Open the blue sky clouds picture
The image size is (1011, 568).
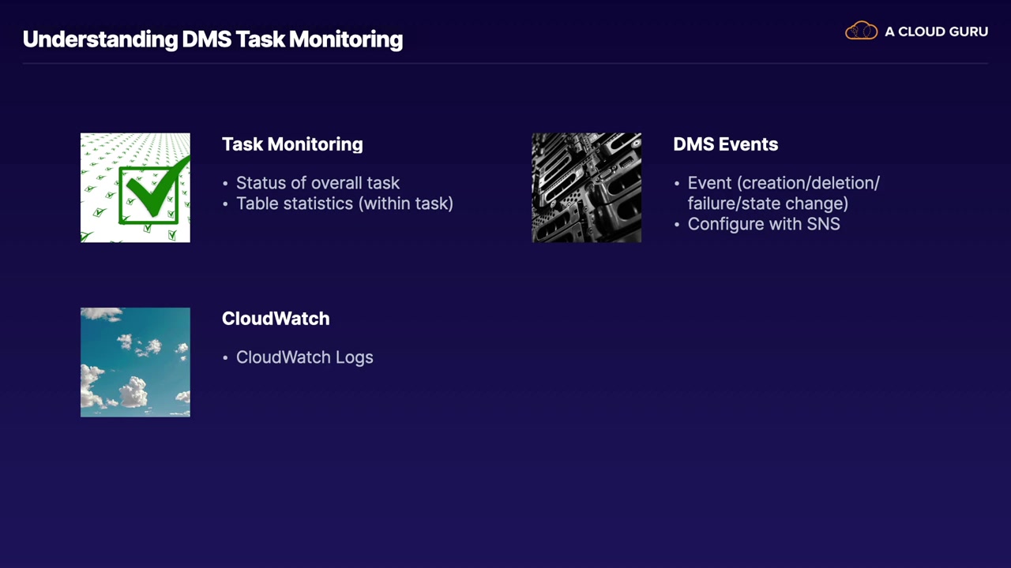pyautogui.click(x=135, y=362)
